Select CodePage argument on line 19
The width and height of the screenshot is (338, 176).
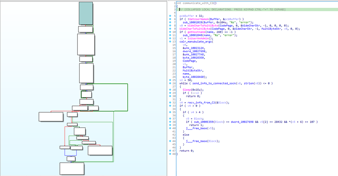point(189,61)
